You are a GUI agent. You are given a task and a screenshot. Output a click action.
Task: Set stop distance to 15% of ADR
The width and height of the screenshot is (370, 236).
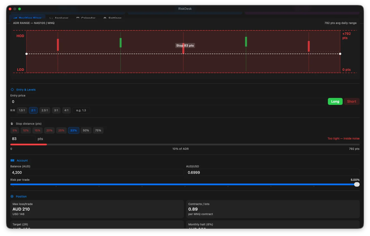point(37,130)
